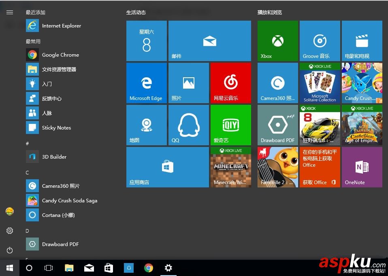Open Drawboard PDF tile
Image resolution: width=388 pixels, height=276 pixels.
click(x=277, y=125)
